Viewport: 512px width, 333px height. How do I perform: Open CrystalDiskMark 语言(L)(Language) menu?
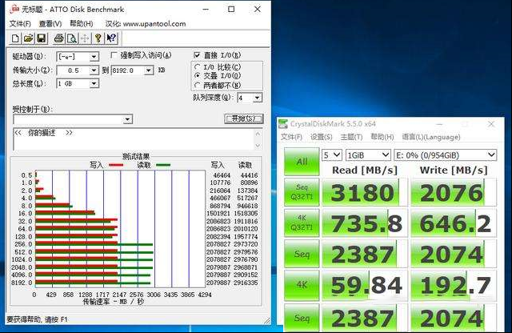click(x=431, y=137)
